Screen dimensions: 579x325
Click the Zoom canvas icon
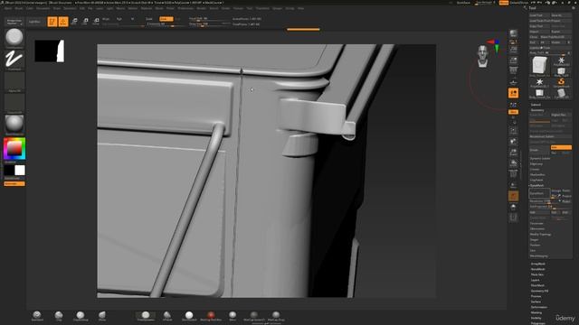click(513, 60)
